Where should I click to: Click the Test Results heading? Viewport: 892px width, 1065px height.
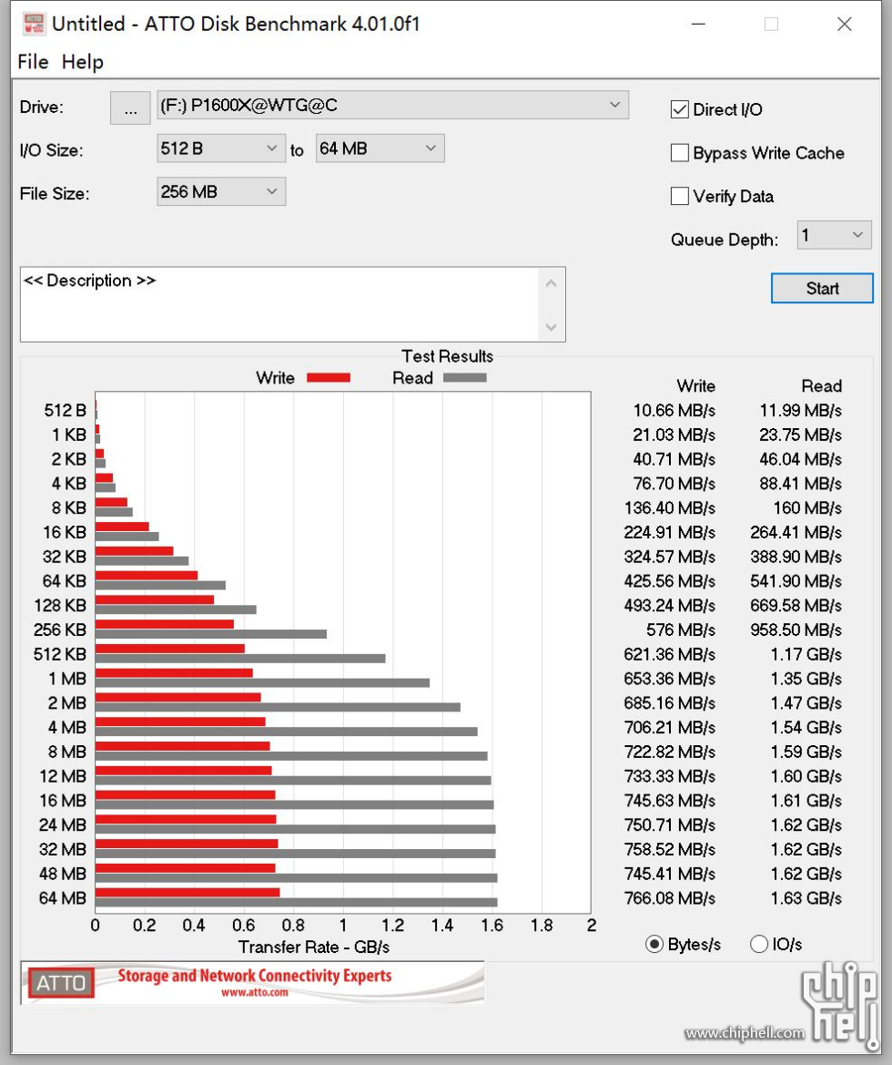click(x=447, y=356)
